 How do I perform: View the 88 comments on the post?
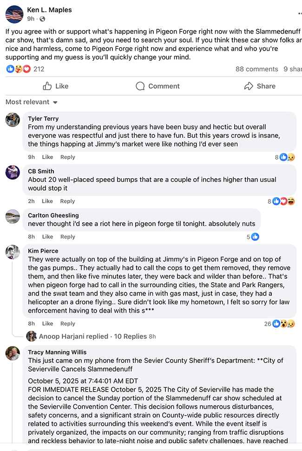point(257,69)
